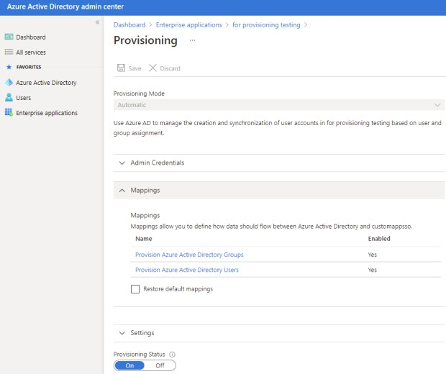Open All services from the sidebar
The height and width of the screenshot is (374, 446).
(x=31, y=53)
